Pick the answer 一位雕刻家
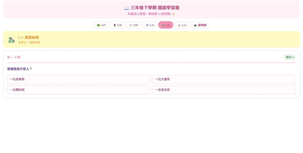 [x=79, y=90]
